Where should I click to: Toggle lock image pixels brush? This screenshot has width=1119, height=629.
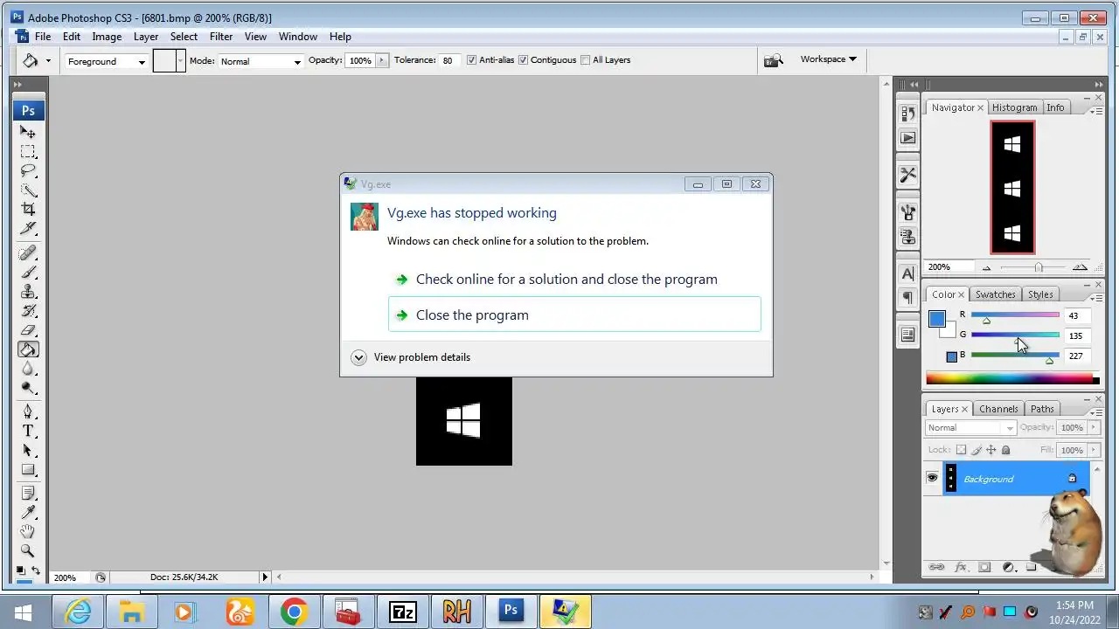[977, 450]
